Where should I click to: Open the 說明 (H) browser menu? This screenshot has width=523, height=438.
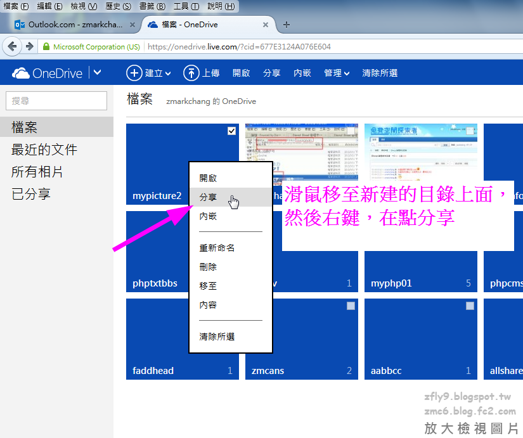pyautogui.click(x=221, y=6)
